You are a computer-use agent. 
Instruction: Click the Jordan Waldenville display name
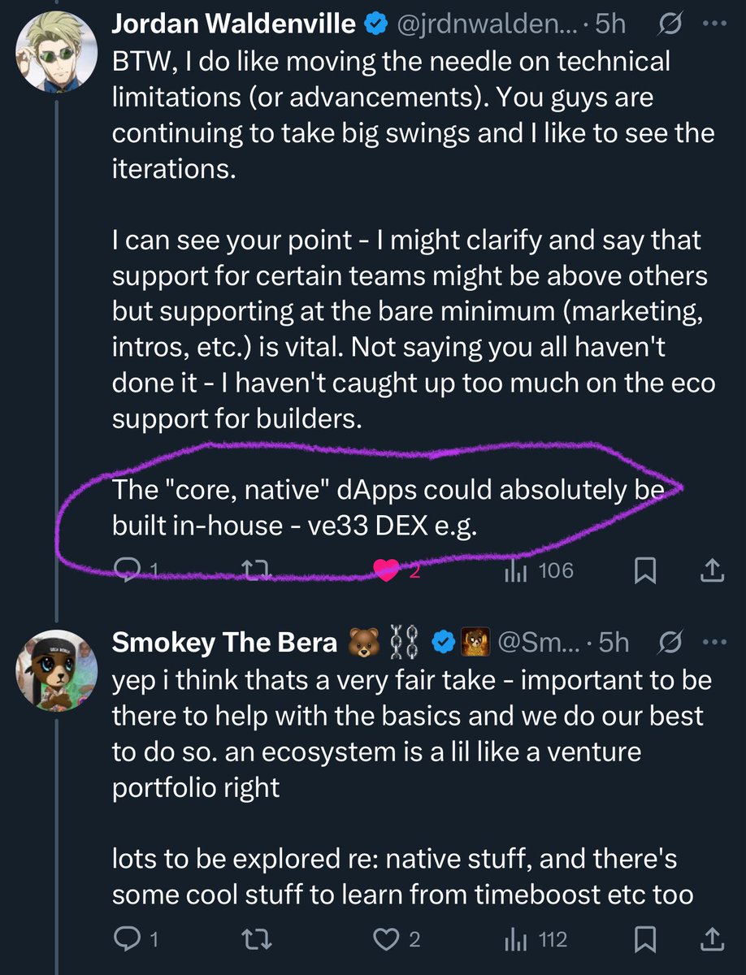(x=234, y=24)
